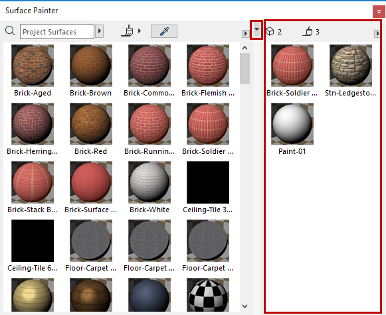
Task: Toggle the eyedropper pick-up button
Action: coord(164,31)
